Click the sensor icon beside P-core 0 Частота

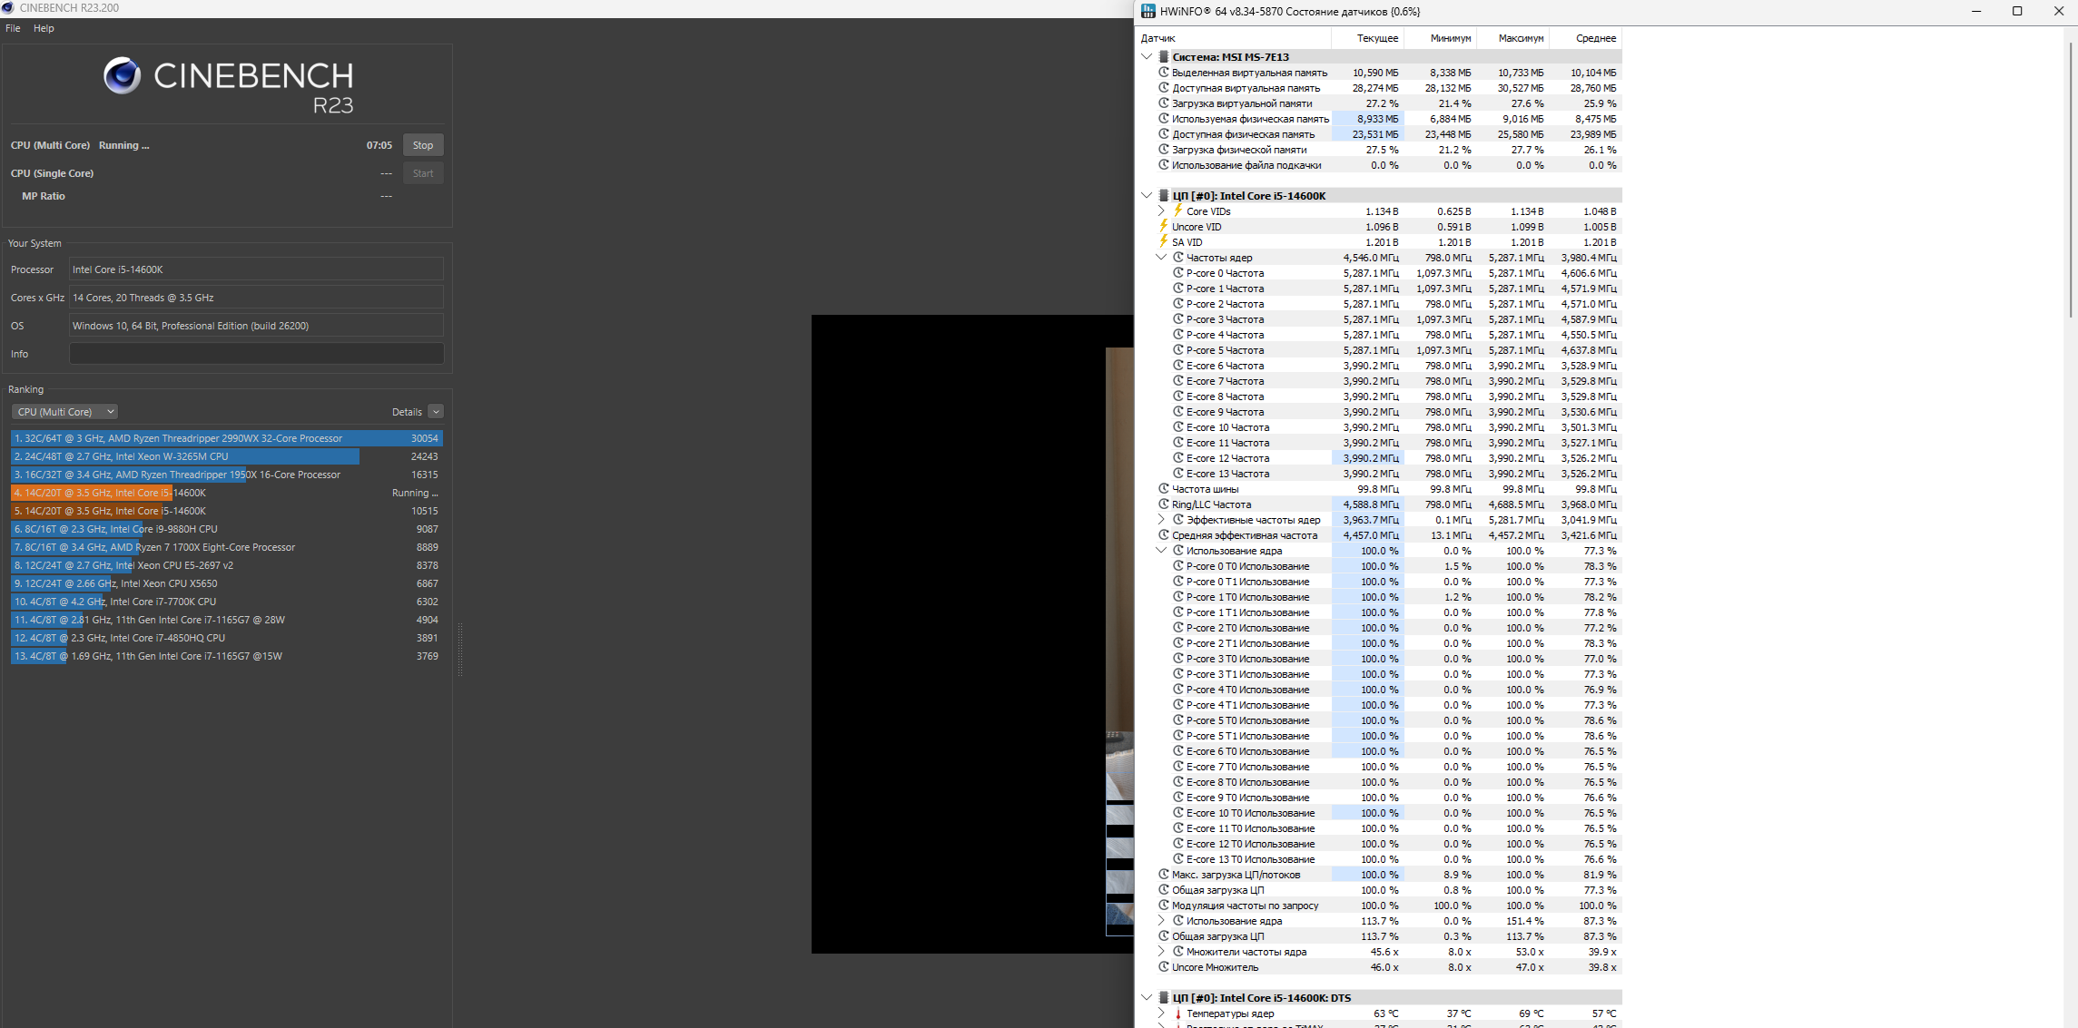tap(1178, 272)
